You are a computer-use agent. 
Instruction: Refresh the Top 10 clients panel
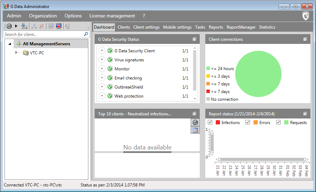(195, 122)
